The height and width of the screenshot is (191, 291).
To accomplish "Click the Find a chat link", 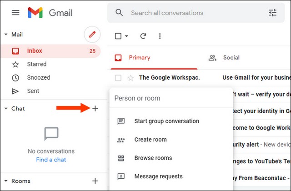I will 50,160.
